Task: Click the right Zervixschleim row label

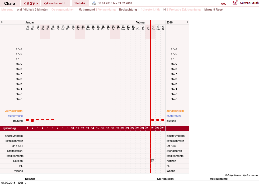Action: [x=175, y=111]
